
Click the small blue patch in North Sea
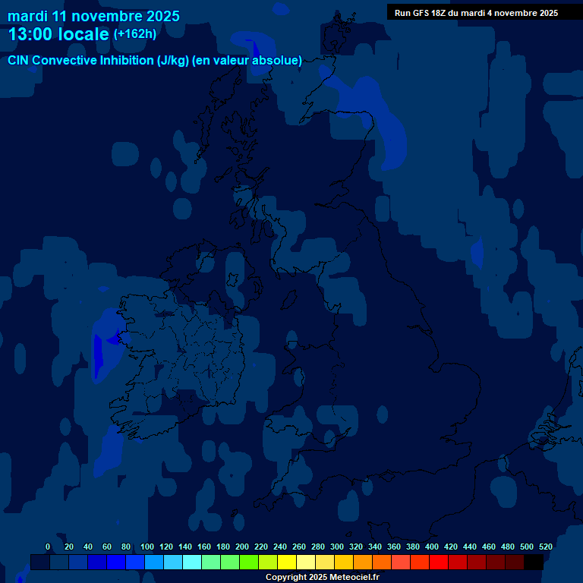(x=477, y=253)
